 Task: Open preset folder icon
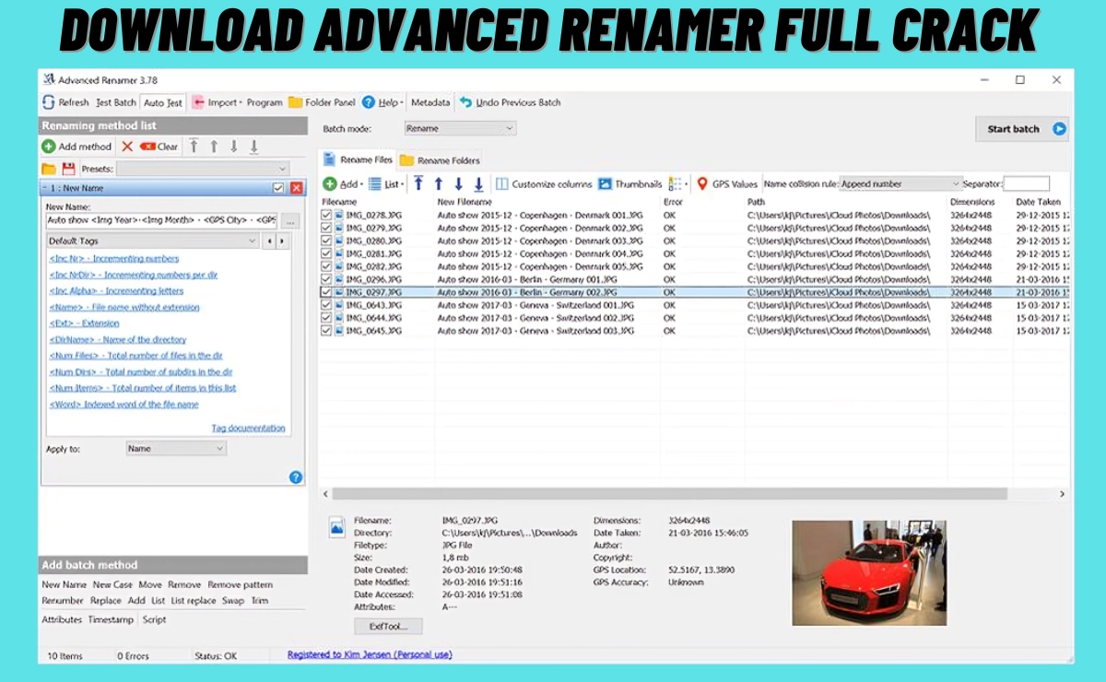[x=49, y=169]
